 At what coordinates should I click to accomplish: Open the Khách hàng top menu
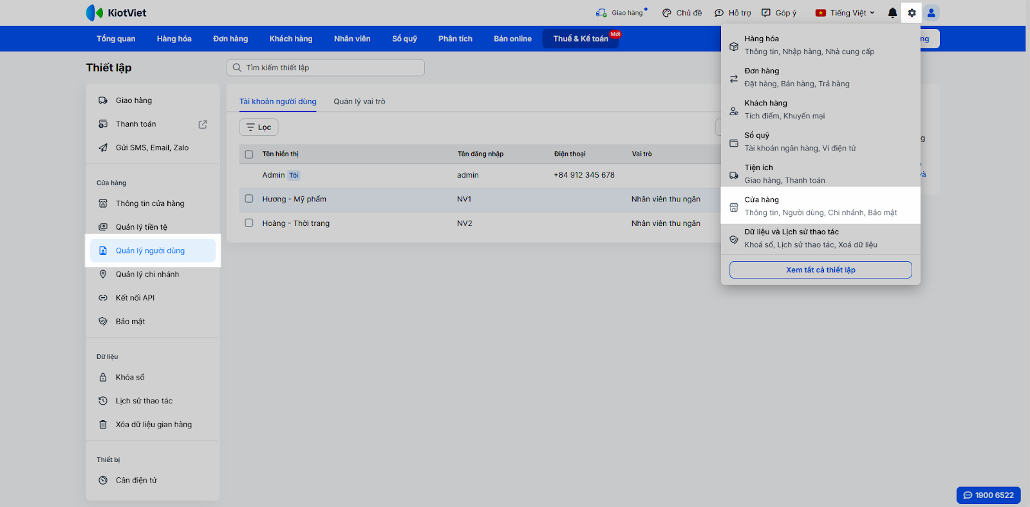tap(291, 39)
